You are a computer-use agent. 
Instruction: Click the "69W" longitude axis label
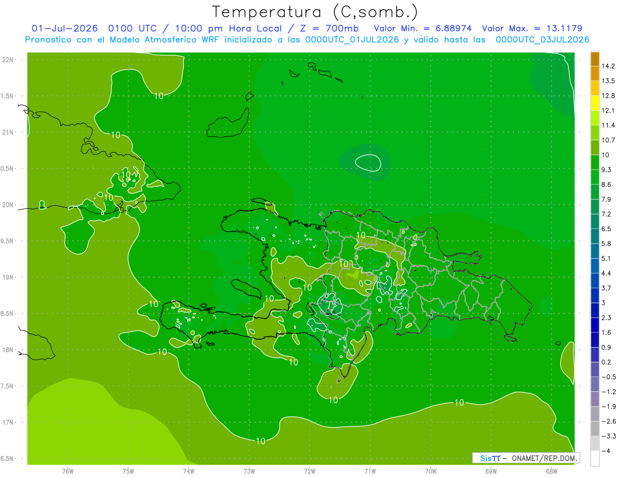[x=491, y=471]
